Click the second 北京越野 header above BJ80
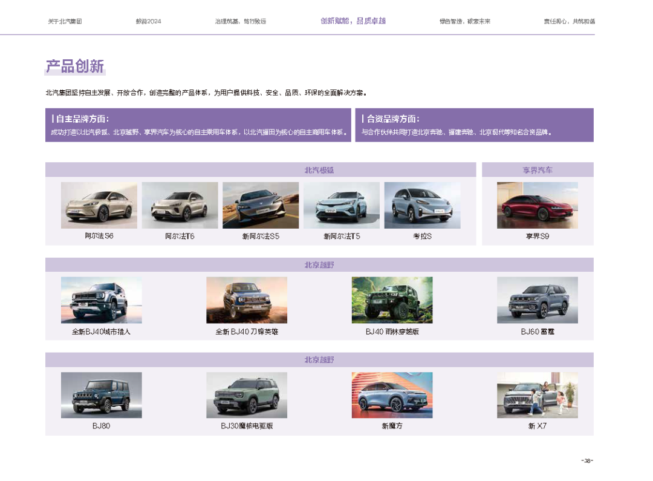This screenshot has width=653, height=481. pos(319,360)
